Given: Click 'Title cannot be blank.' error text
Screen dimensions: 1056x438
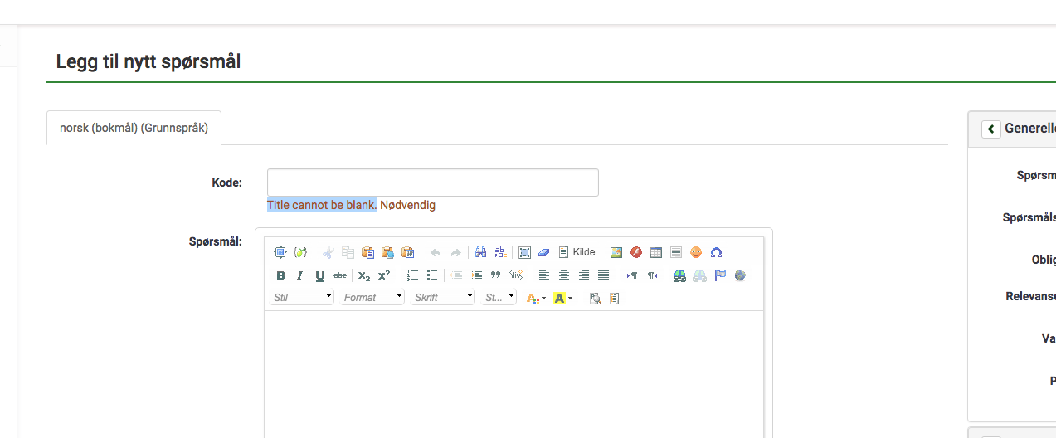Looking at the screenshot, I should pyautogui.click(x=322, y=205).
